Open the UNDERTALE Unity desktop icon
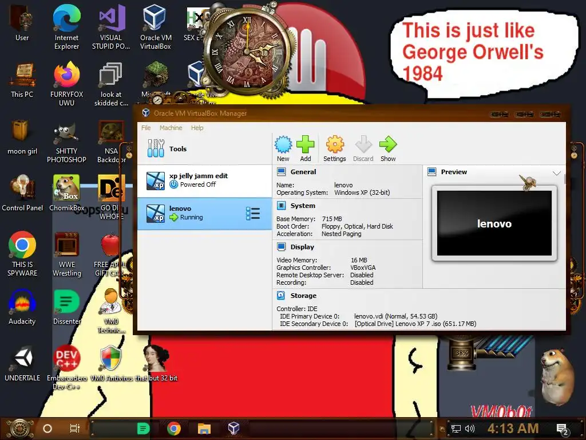The width and height of the screenshot is (586, 440). coord(22,364)
